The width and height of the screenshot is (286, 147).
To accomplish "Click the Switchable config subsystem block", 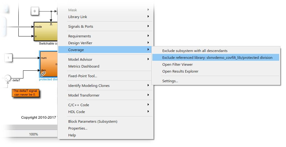I will (45, 31).
